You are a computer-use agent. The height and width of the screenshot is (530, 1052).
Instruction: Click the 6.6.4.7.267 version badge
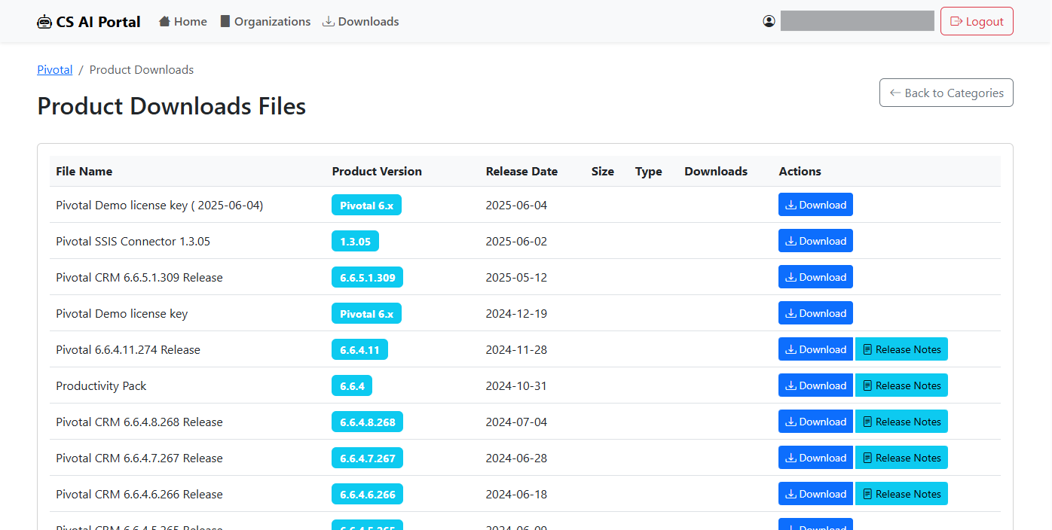pos(367,458)
